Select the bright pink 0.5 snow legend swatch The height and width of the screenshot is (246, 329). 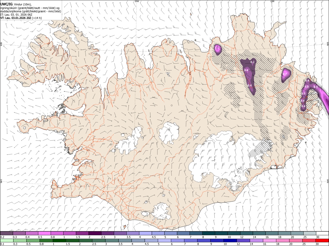pyautogui.click(x=44, y=233)
